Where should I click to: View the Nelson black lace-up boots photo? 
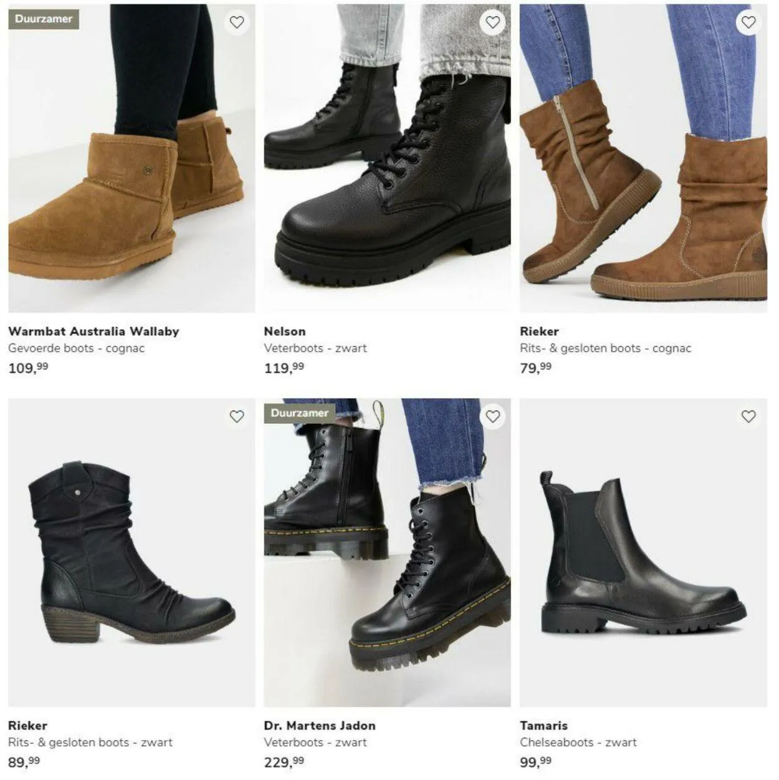point(387,158)
